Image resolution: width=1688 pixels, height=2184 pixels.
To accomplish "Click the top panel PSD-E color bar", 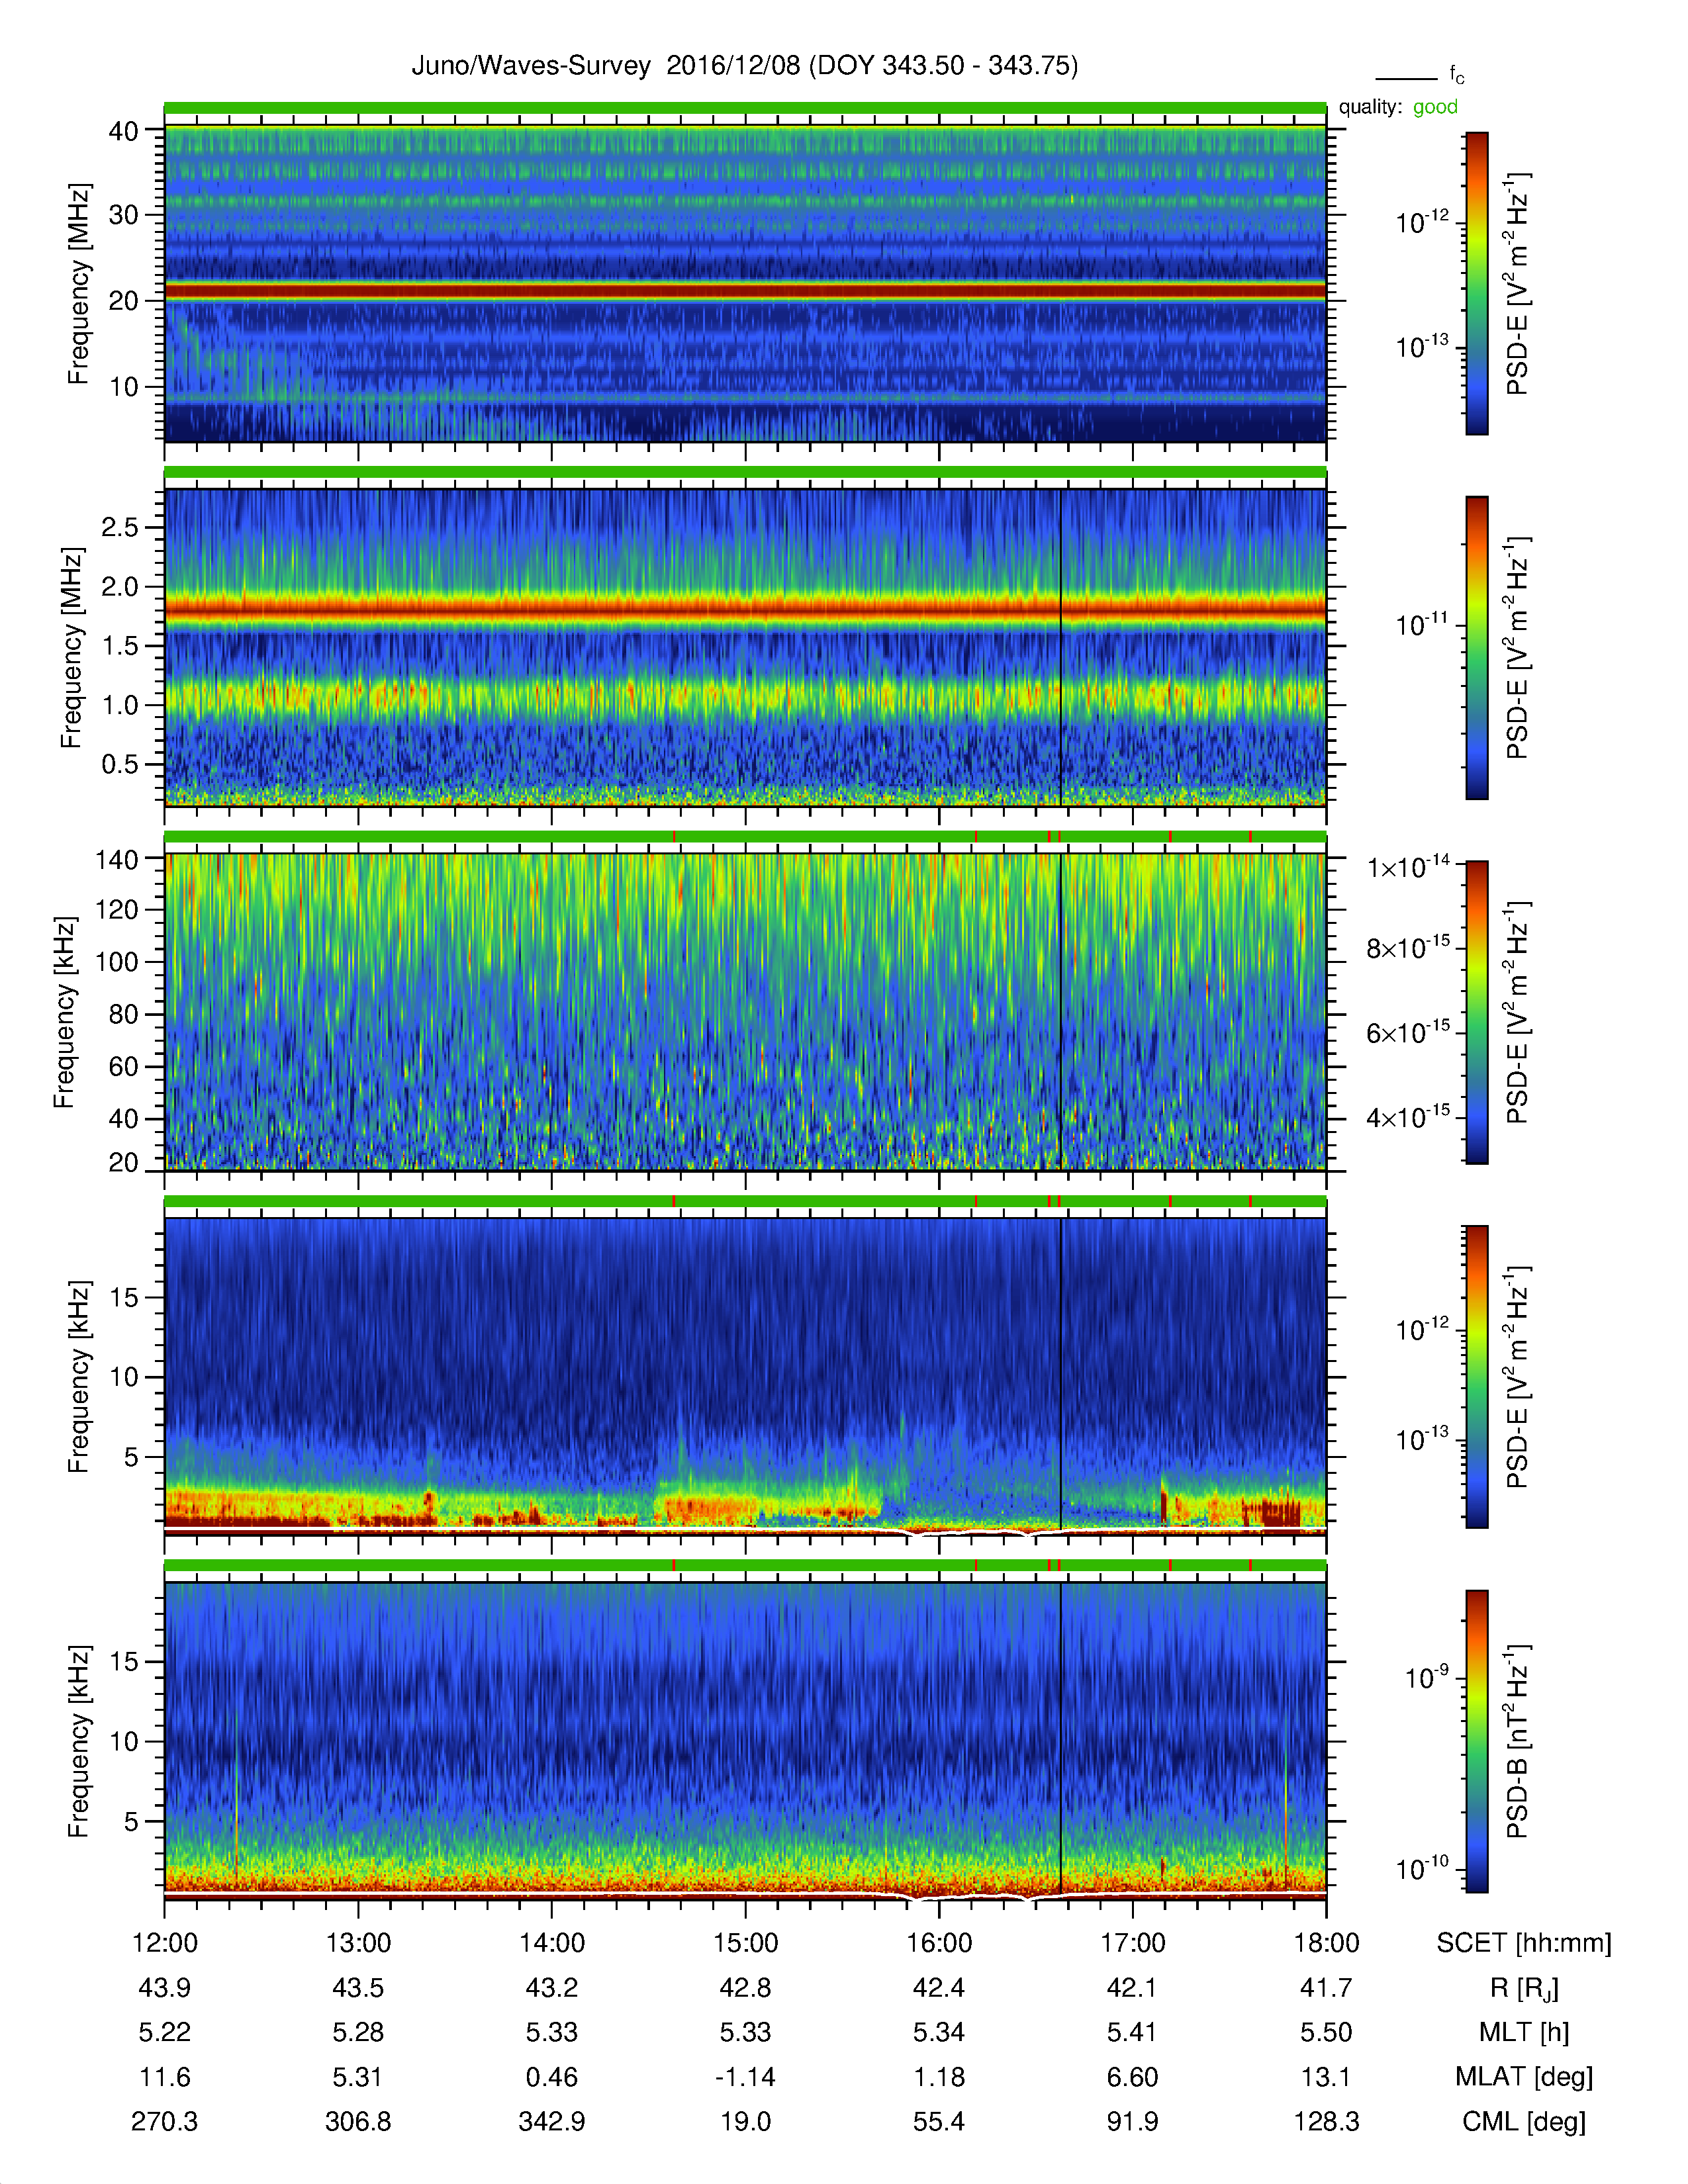I will (x=1476, y=283).
